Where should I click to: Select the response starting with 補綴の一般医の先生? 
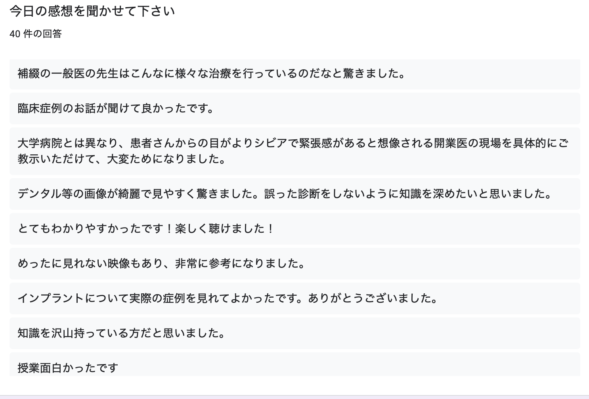coord(294,74)
